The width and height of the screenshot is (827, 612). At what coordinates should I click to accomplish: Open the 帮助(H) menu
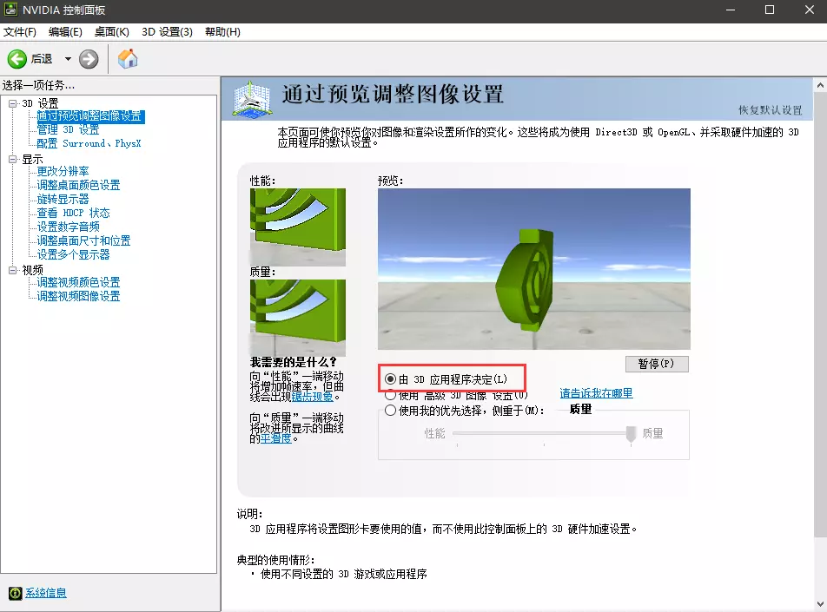tap(222, 32)
